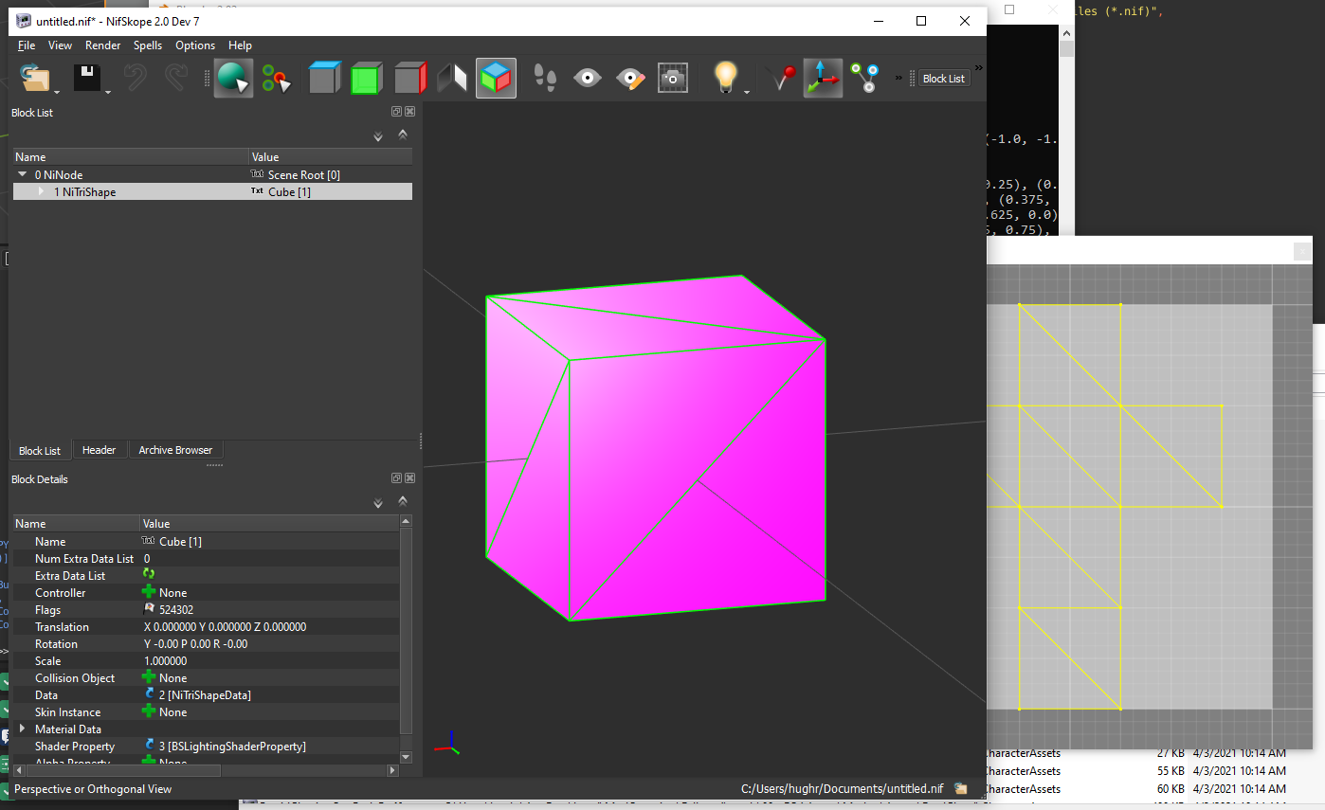Image resolution: width=1325 pixels, height=810 pixels.
Task: Expand the 1 NiTriShape tree item
Action: pyautogui.click(x=41, y=191)
